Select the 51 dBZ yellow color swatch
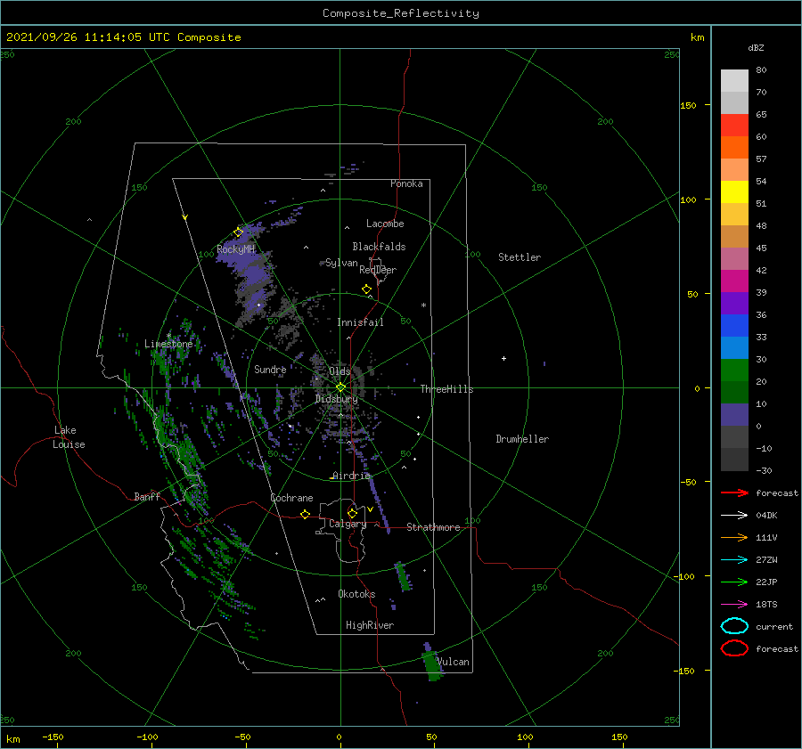Screen dimensions: 802x749 click(x=734, y=191)
